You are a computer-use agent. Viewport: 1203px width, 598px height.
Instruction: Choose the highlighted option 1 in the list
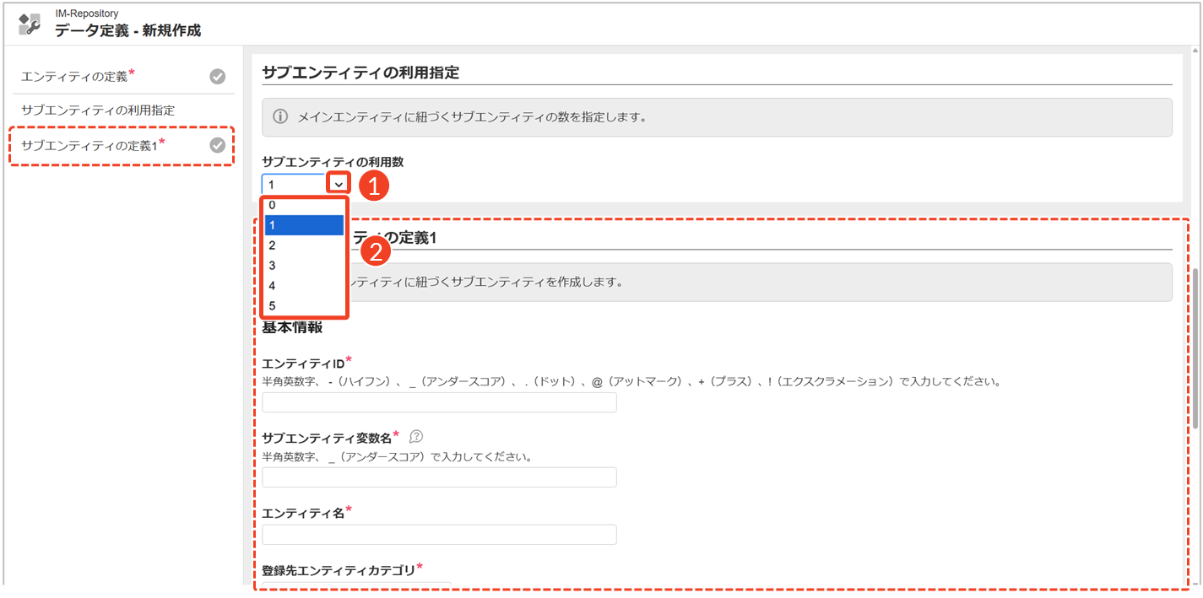(304, 225)
